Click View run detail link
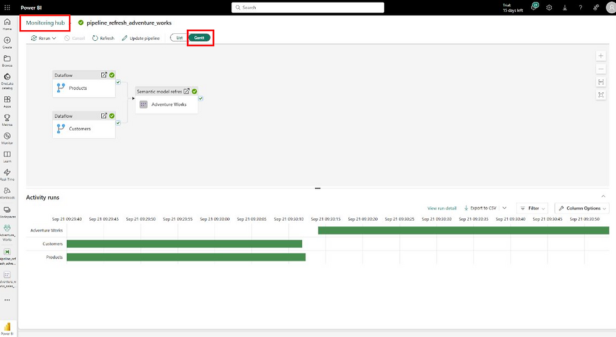Screen dimensions: 616x337 pyautogui.click(x=442, y=208)
